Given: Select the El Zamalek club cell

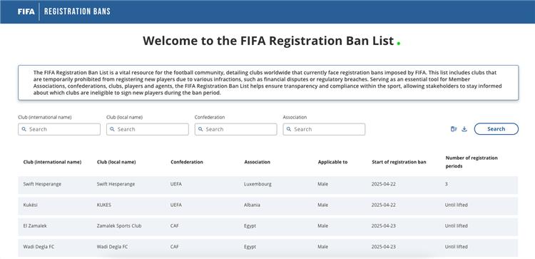Looking at the screenshot, I should [x=35, y=226].
